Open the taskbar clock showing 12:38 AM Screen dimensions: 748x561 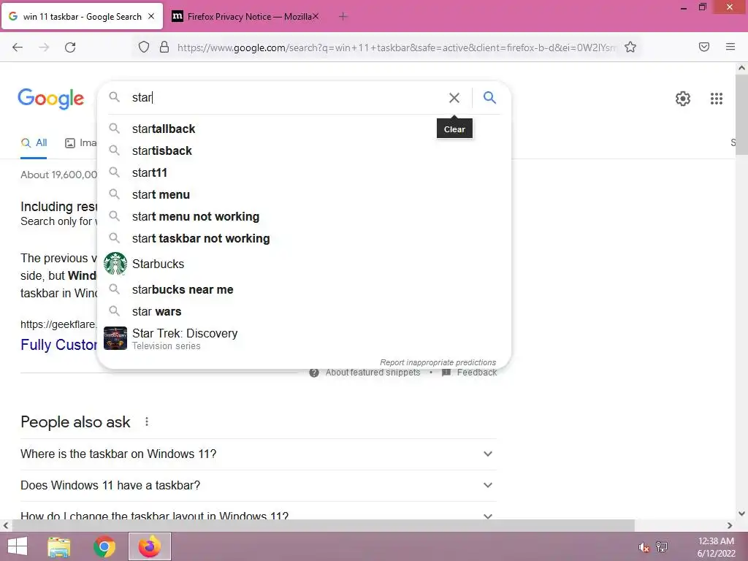pos(716,547)
